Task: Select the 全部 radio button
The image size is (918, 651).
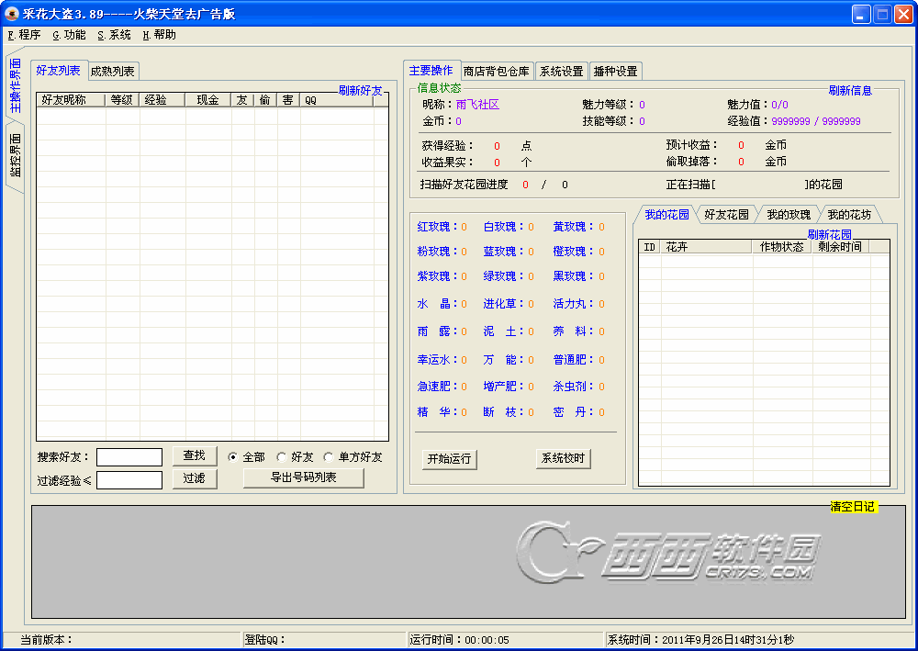Action: (x=233, y=457)
